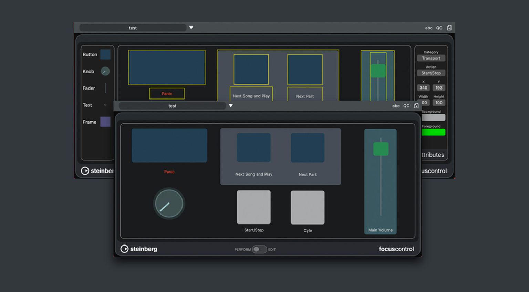The height and width of the screenshot is (292, 529).
Task: Switch to the Attributes tab
Action: click(x=433, y=155)
